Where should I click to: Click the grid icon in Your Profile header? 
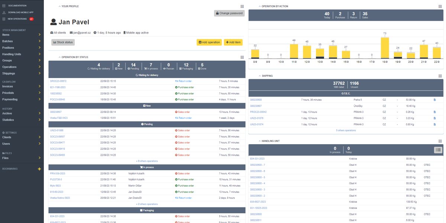click(x=242, y=6)
